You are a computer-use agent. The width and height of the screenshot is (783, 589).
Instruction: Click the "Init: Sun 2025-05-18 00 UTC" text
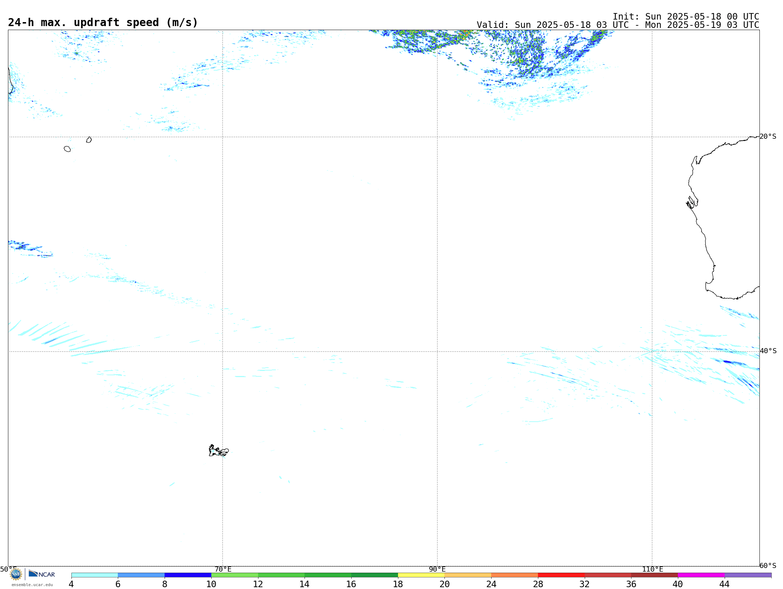[686, 17]
